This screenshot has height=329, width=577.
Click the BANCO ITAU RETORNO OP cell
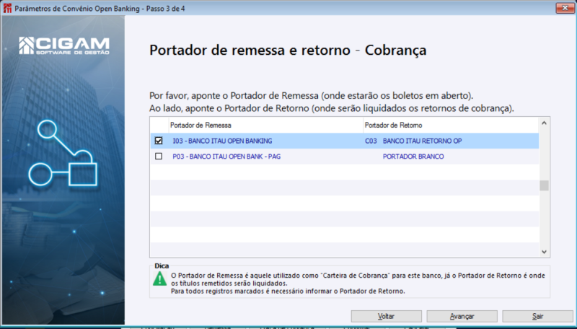point(422,141)
